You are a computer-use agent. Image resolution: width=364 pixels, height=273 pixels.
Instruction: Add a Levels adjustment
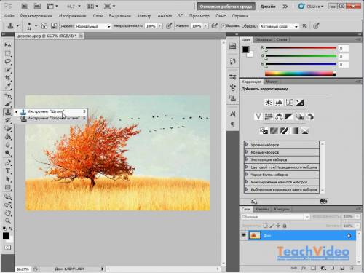pyautogui.click(x=279, y=103)
